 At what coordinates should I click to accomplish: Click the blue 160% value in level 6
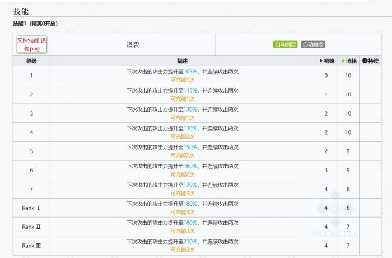[x=190, y=166]
